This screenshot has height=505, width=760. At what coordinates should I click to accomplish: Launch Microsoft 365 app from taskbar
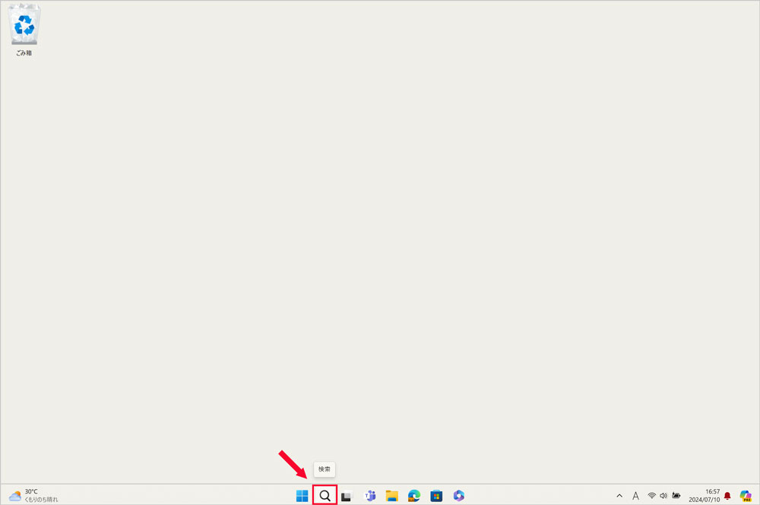coord(458,496)
